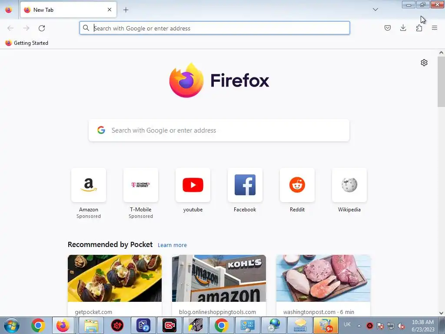Viewport: 445px width, 334px height.
Task: Go back using the back arrow
Action: [x=10, y=28]
